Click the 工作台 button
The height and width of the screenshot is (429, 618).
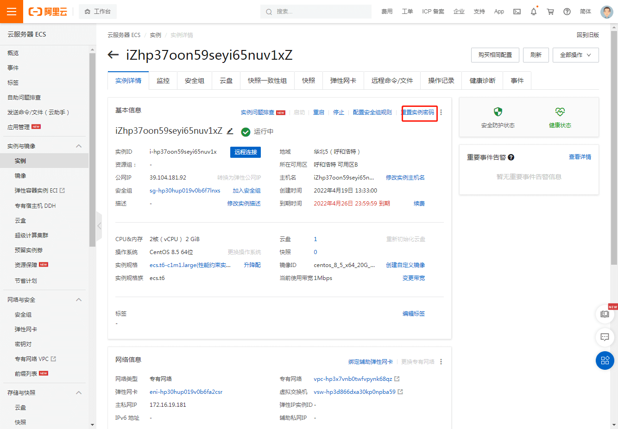tap(98, 12)
